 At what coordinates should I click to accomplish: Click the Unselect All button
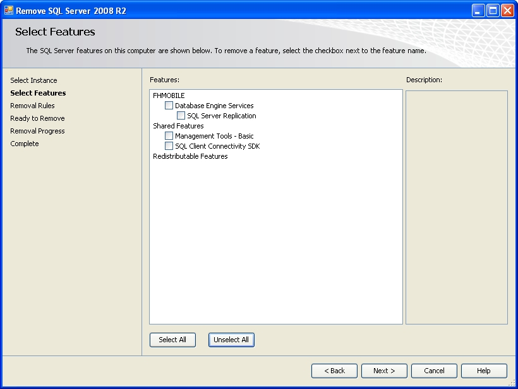pyautogui.click(x=231, y=340)
